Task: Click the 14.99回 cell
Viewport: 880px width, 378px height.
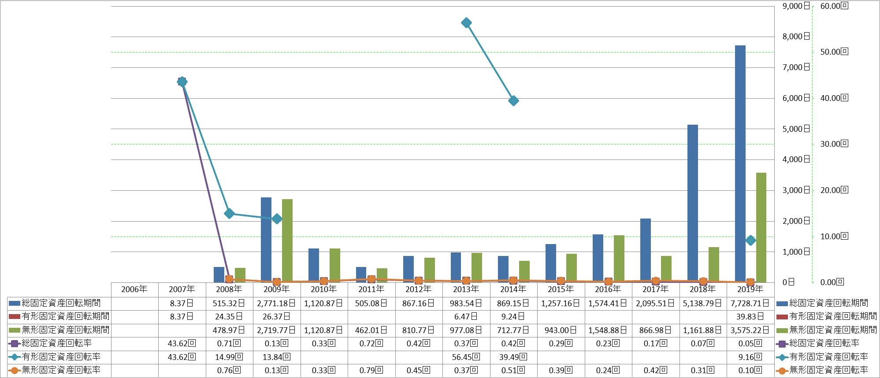Action: pyautogui.click(x=229, y=357)
